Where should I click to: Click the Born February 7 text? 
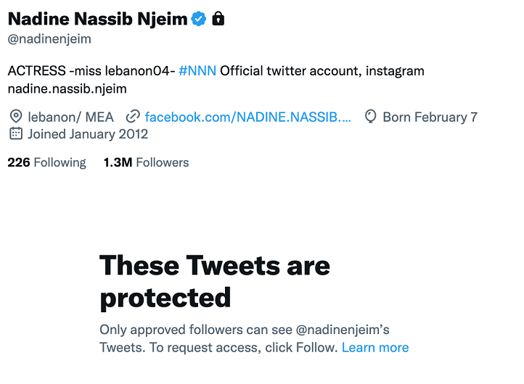click(x=430, y=117)
